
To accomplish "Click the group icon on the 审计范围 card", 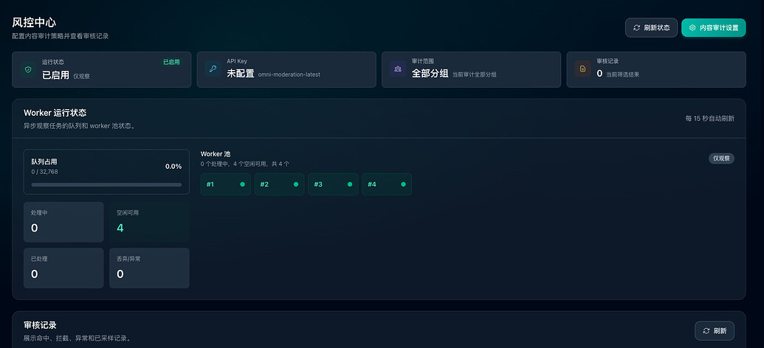I will coord(398,69).
